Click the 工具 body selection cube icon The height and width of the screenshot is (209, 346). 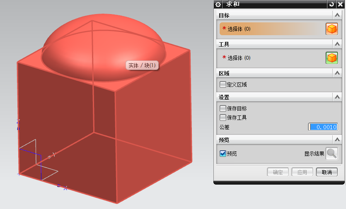tap(332, 58)
